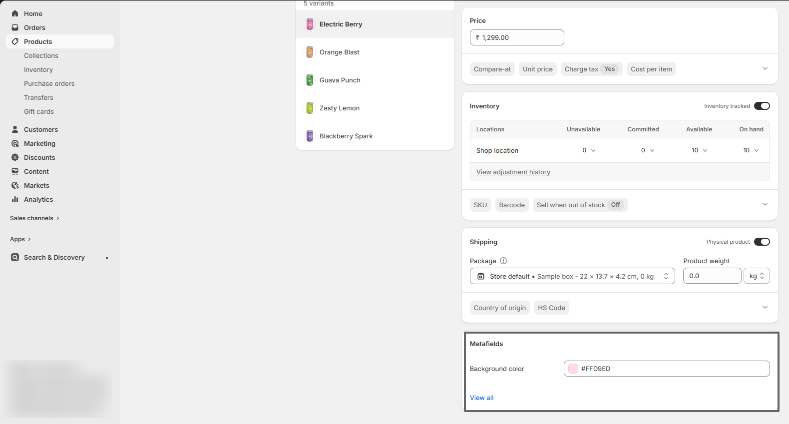This screenshot has height=424, width=789.
Task: Toggle the Inventory tracked switch
Action: [x=762, y=106]
